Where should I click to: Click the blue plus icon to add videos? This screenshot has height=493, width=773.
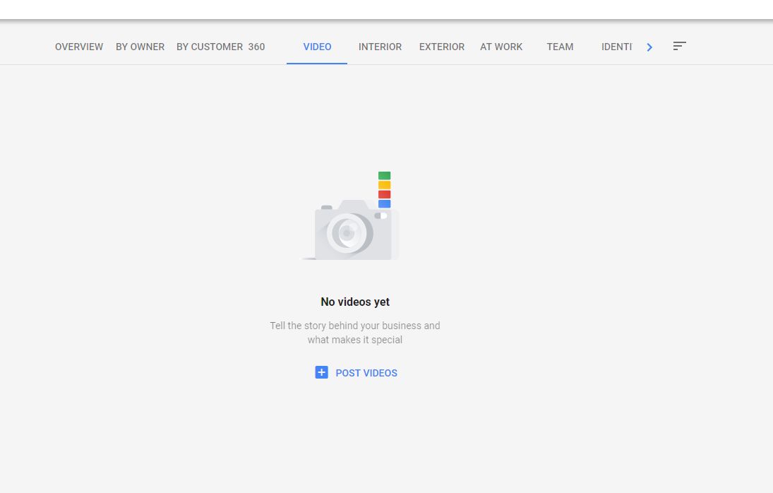tap(322, 372)
